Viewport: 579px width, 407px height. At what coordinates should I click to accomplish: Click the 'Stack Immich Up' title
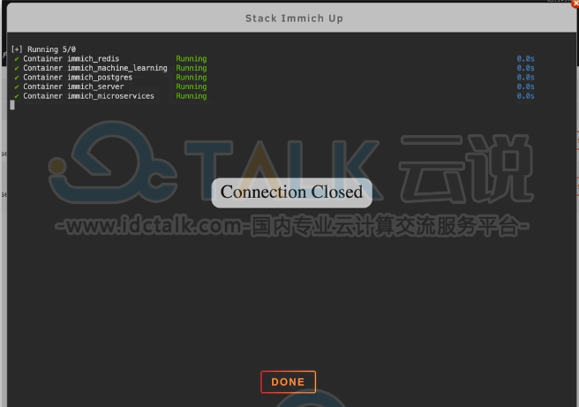294,19
